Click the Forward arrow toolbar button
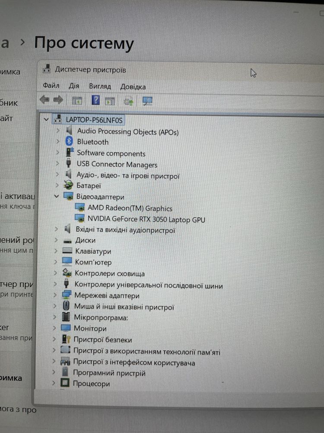Screen dimensions: 324x433 tap(58, 100)
